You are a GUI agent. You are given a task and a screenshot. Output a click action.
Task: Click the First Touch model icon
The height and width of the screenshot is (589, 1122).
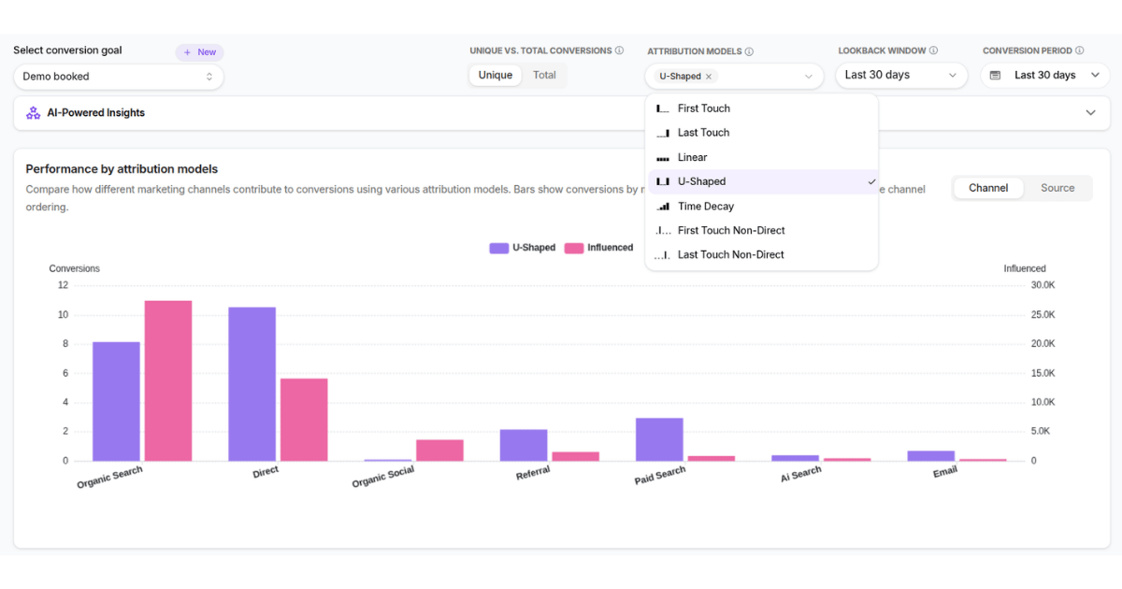click(663, 108)
